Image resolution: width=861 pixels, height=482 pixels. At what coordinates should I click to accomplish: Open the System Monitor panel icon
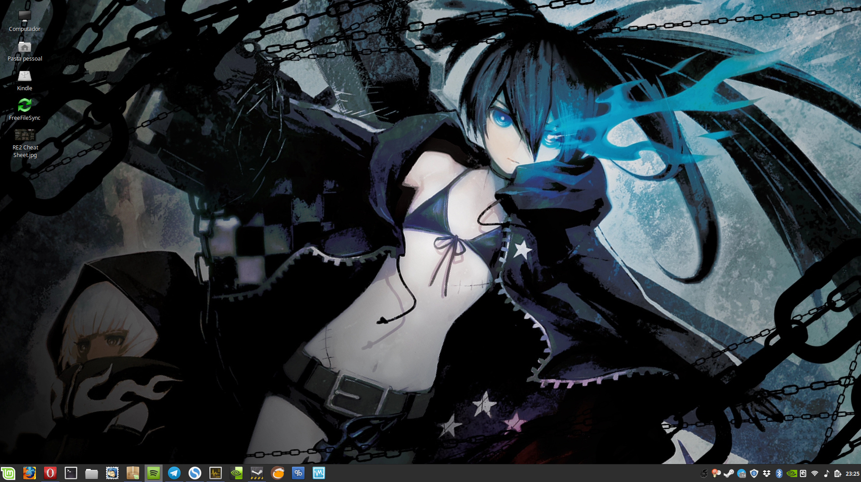[216, 473]
